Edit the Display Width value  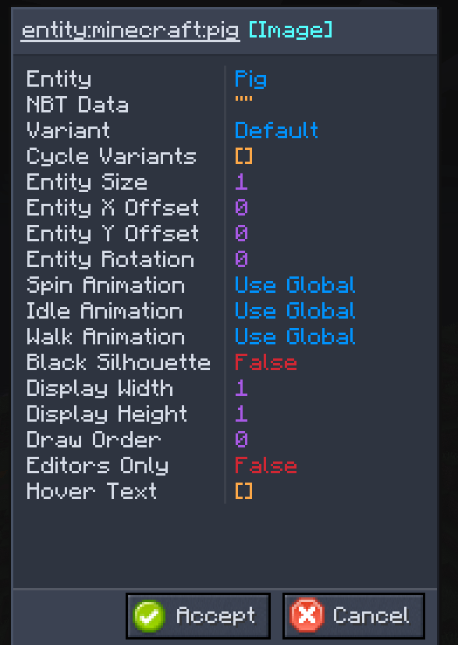(241, 388)
